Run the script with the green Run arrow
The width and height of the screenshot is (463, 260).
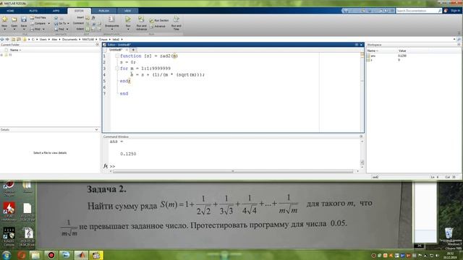tap(128, 19)
